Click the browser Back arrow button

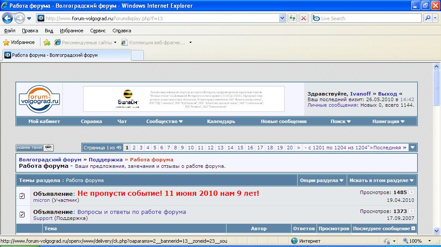[7, 18]
